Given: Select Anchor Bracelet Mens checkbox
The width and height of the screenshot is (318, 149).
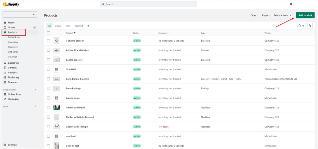Looking at the screenshot, I should pyautogui.click(x=48, y=50).
